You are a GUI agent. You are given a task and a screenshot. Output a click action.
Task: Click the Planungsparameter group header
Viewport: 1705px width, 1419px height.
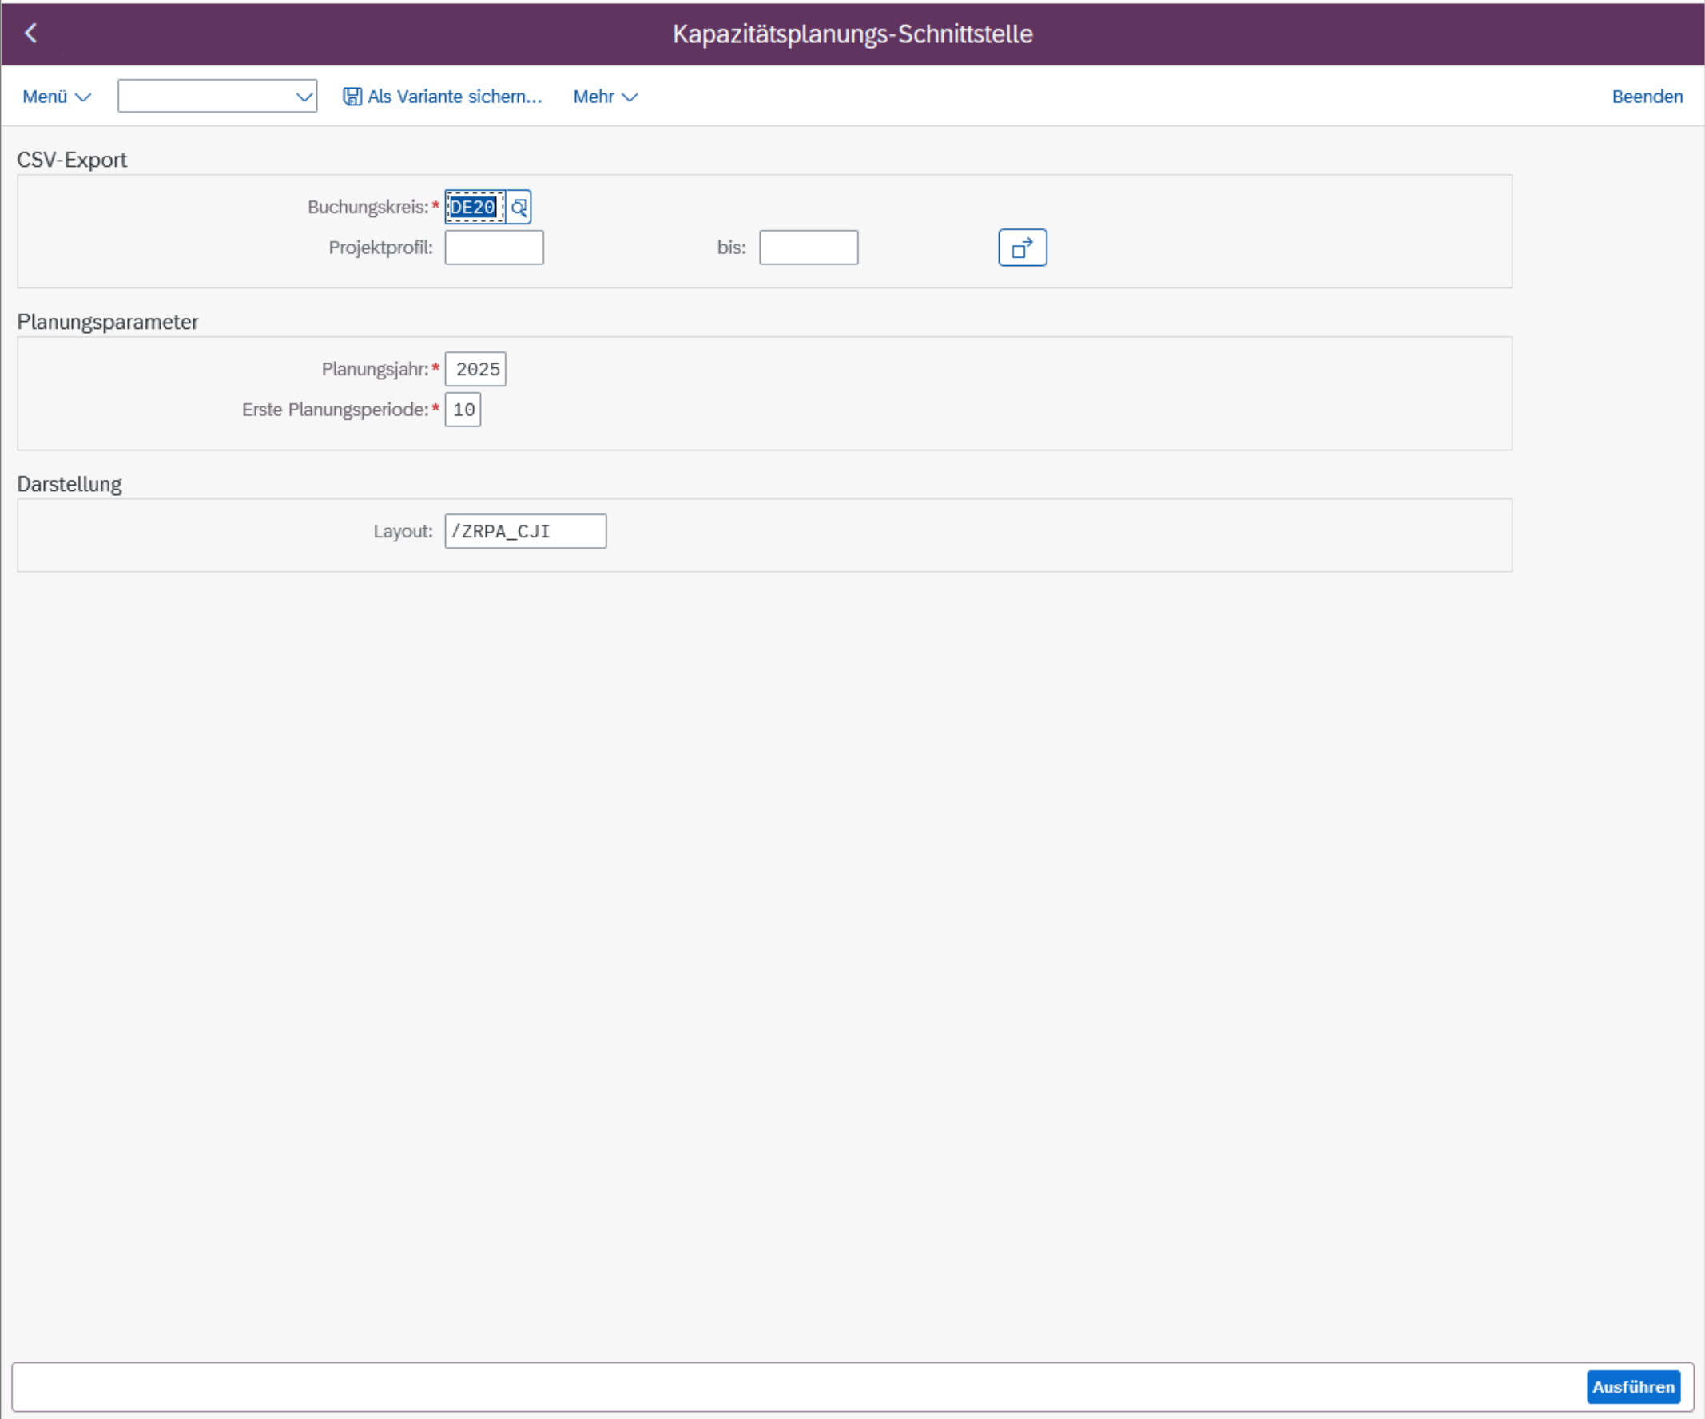pos(107,322)
